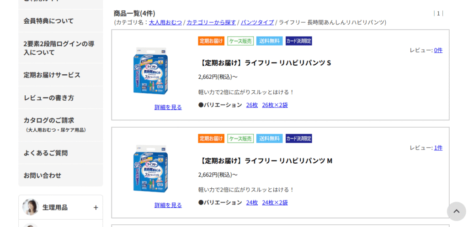
Task: Click the パンツタイプ breadcrumb link
Action: pos(257,22)
